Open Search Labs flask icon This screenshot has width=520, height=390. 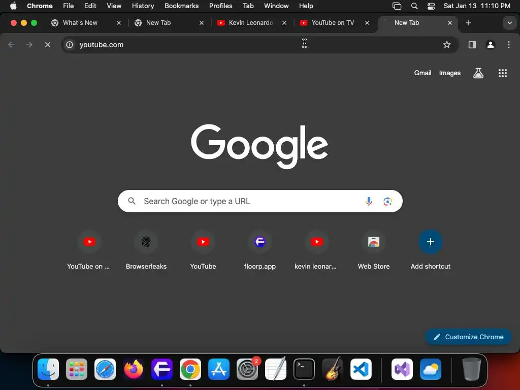(x=478, y=73)
